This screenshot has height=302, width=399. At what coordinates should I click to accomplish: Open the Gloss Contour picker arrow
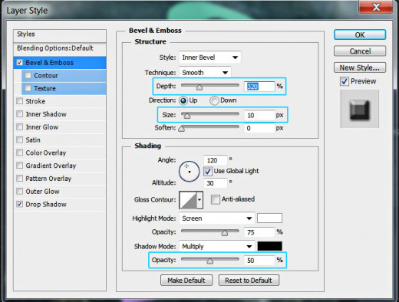pos(199,200)
